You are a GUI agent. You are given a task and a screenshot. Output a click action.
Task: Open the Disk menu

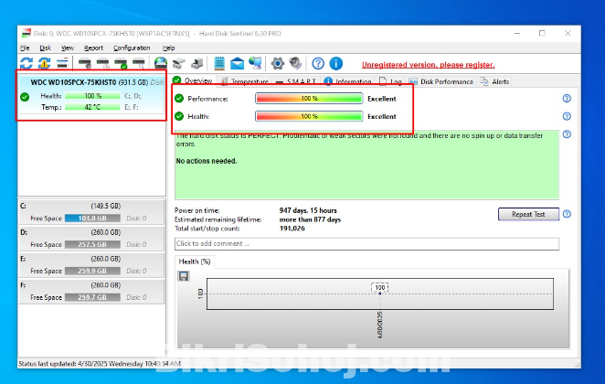click(x=45, y=48)
